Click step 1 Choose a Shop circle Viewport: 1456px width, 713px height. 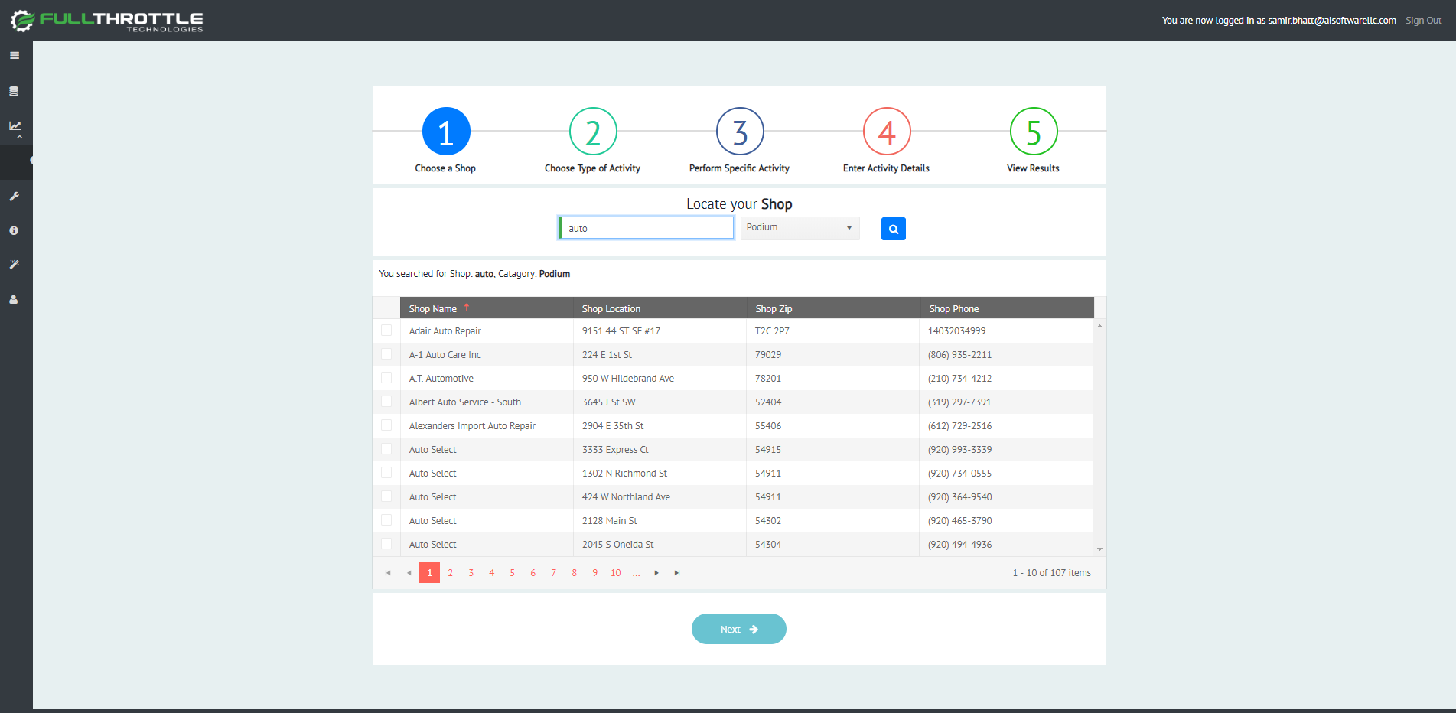pos(446,132)
